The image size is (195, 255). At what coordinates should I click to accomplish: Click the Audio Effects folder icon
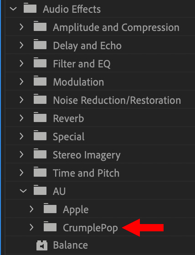pyautogui.click(x=30, y=8)
